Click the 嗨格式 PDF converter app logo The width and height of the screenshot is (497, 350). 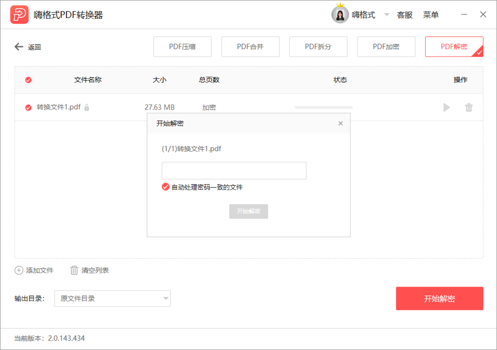[x=19, y=14]
